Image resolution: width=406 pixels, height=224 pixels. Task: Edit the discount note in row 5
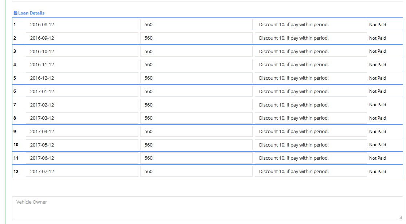click(311, 78)
